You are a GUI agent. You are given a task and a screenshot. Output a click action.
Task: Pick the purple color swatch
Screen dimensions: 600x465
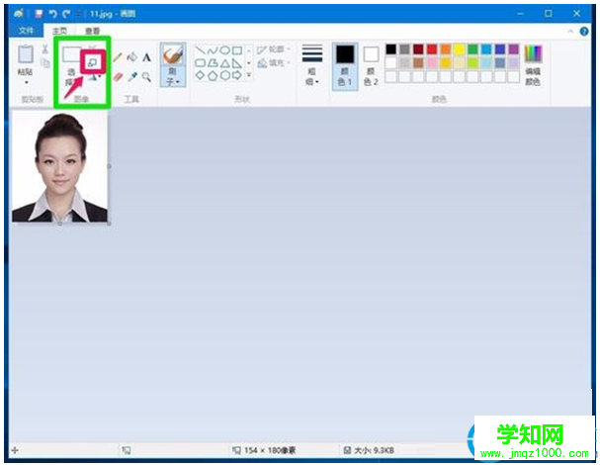tap(514, 49)
